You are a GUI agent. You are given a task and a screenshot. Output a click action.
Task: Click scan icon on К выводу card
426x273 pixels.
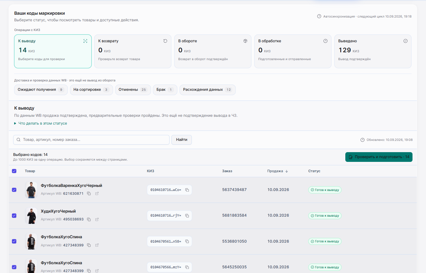[x=85, y=41]
